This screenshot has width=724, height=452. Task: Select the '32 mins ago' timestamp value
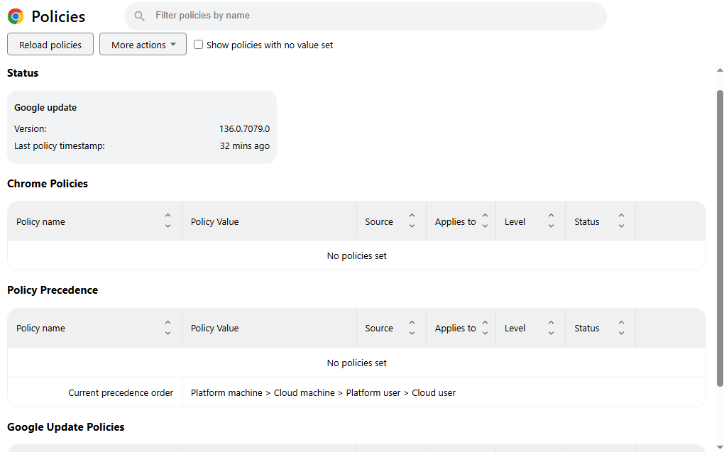click(245, 146)
